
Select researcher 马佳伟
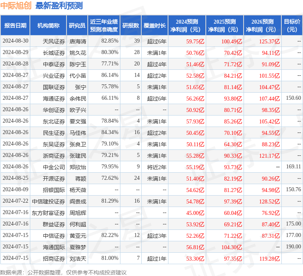tap(78, 132)
